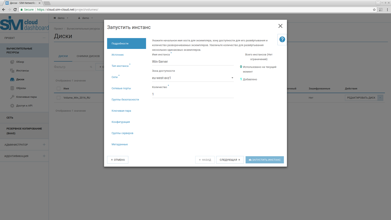Image resolution: width=391 pixels, height=220 pixels.
Task: Click the blue help question mark icon
Action: [282, 39]
